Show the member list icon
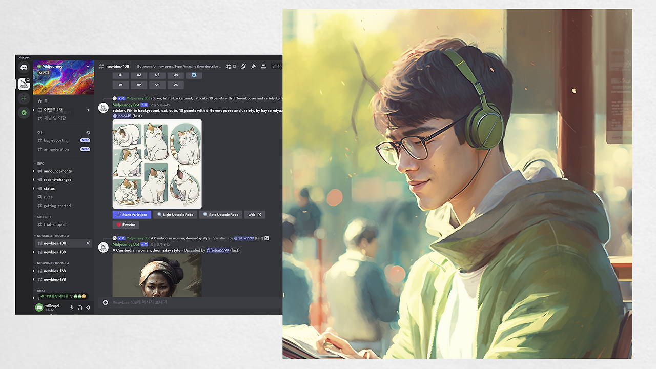The width and height of the screenshot is (656, 369). (x=263, y=66)
